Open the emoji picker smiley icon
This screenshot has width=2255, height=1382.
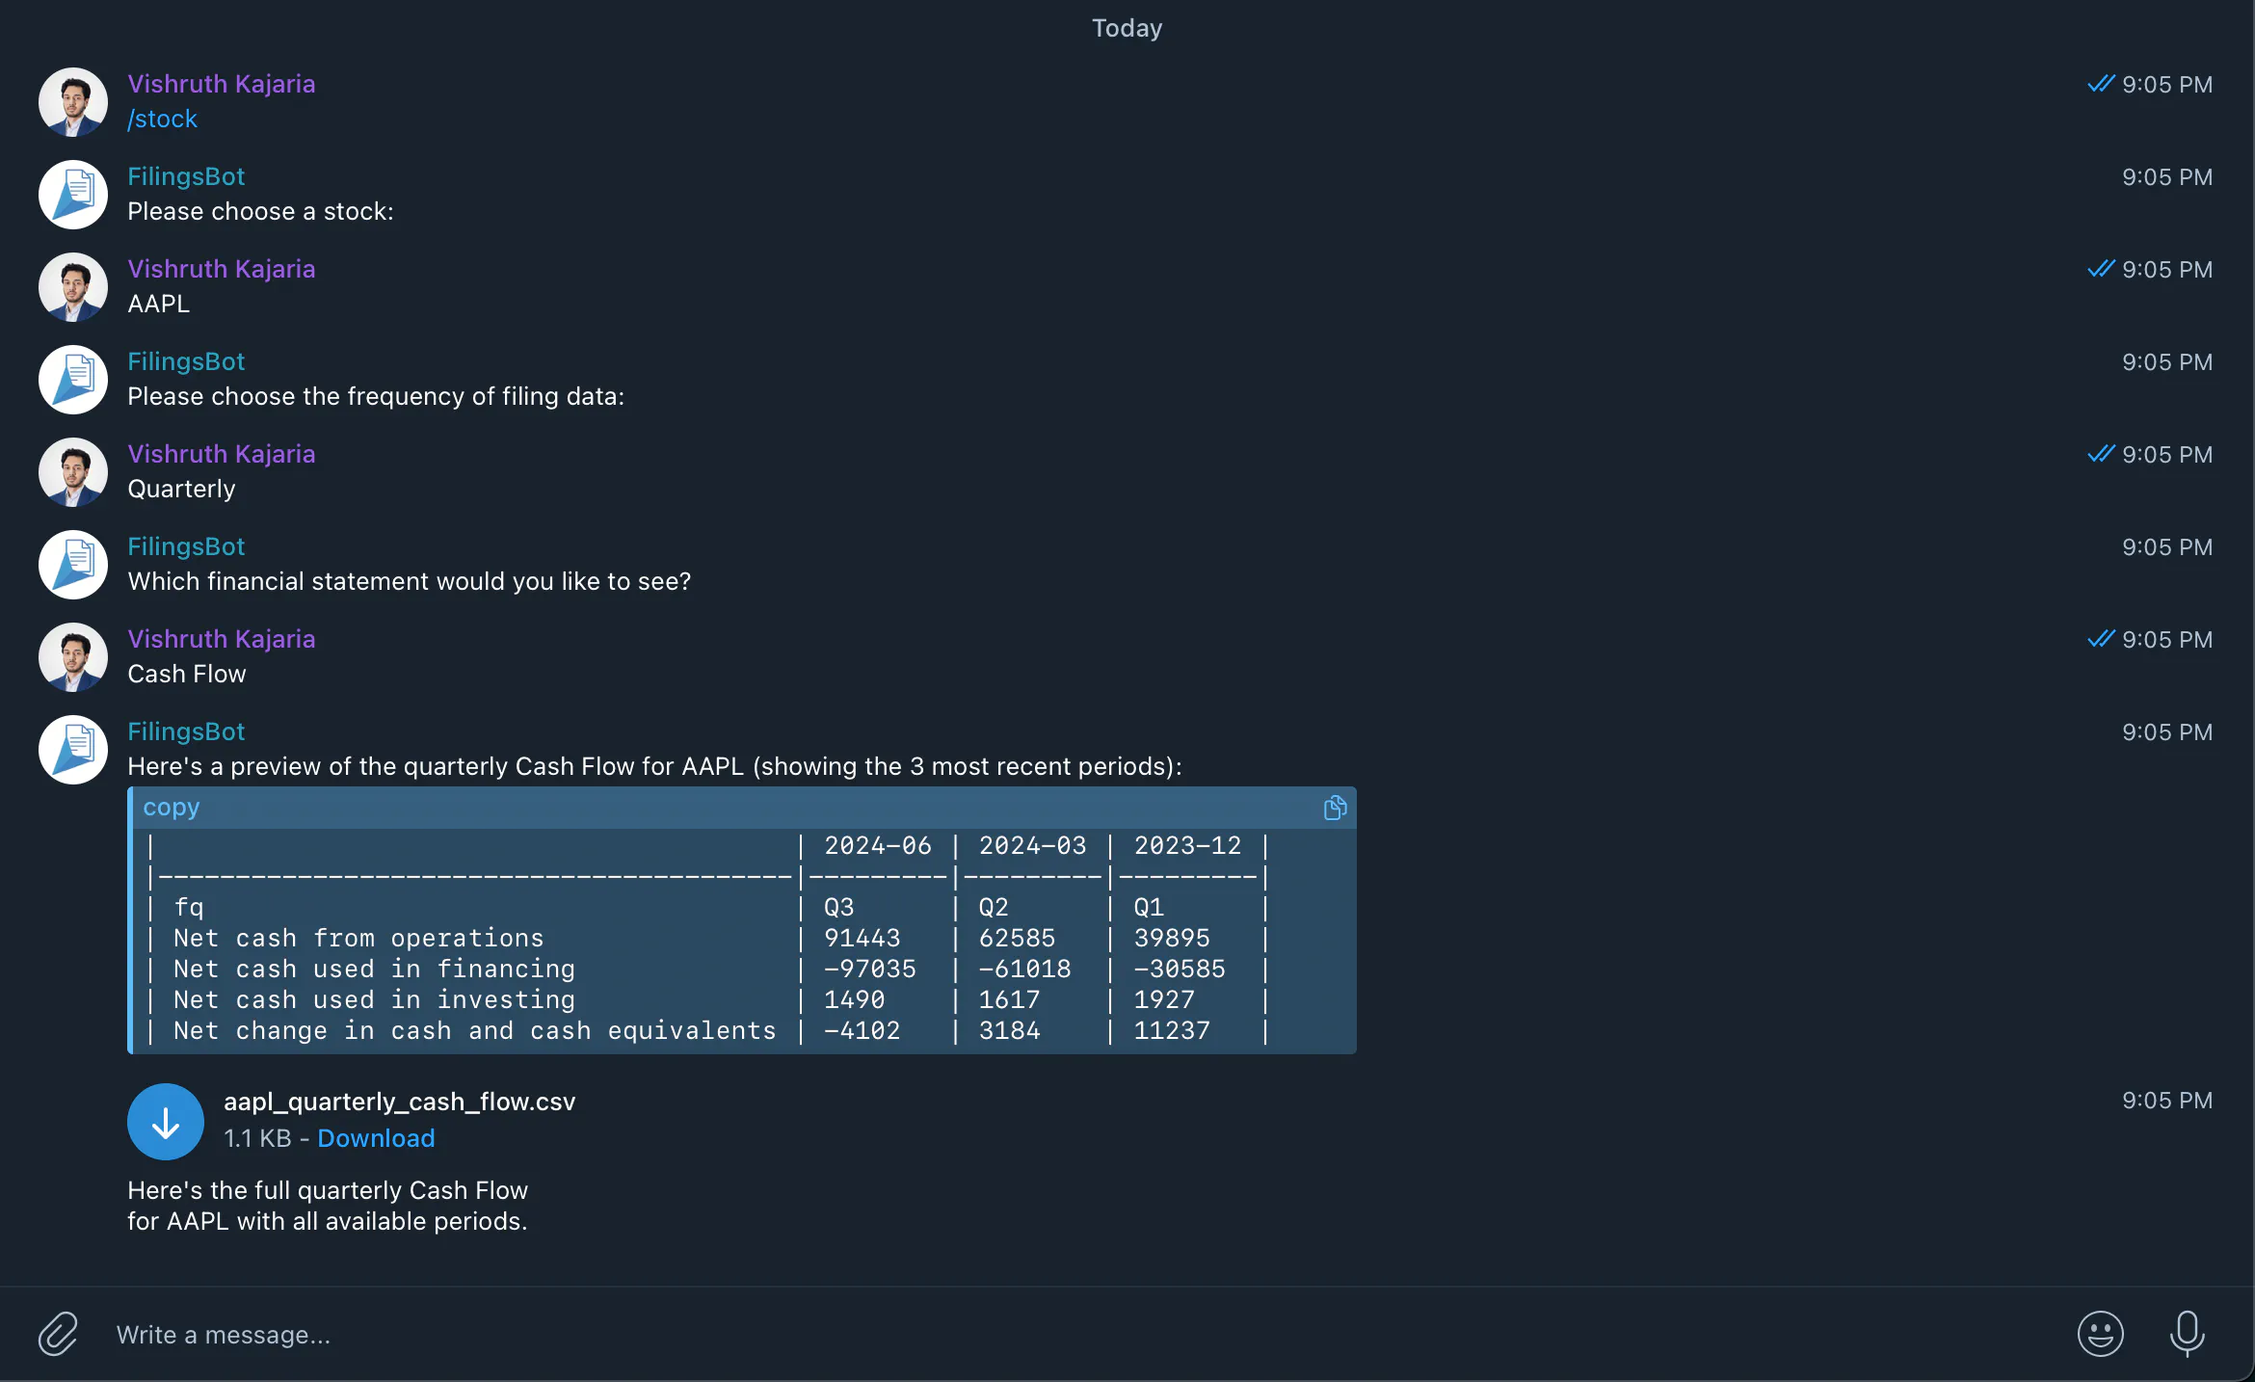coord(2100,1334)
